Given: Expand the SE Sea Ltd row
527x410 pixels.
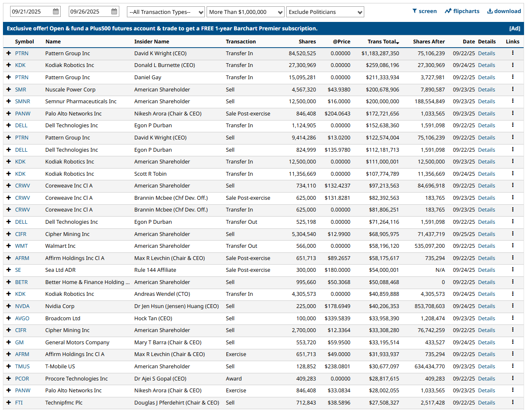Looking at the screenshot, I should point(8,270).
